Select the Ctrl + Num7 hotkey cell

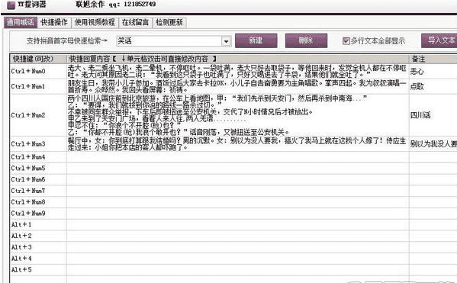(38, 191)
